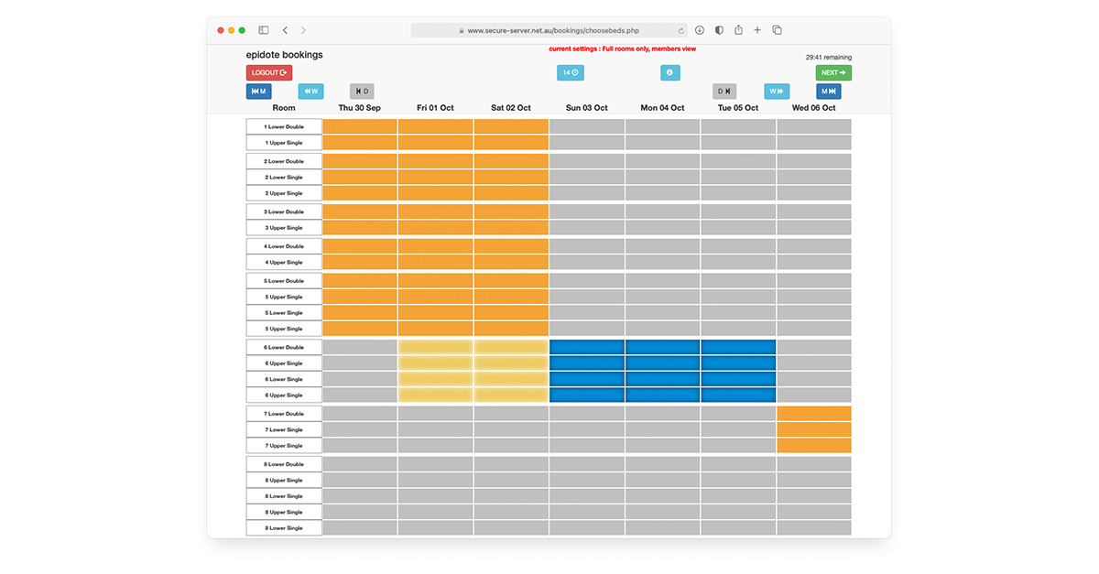This screenshot has height=574, width=1099.
Task: Select 6 Upper Single yellow cell on Fri 01 Oct
Action: coord(435,363)
